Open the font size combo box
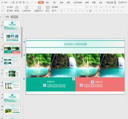128x119 pixels. click(x=81, y=7)
